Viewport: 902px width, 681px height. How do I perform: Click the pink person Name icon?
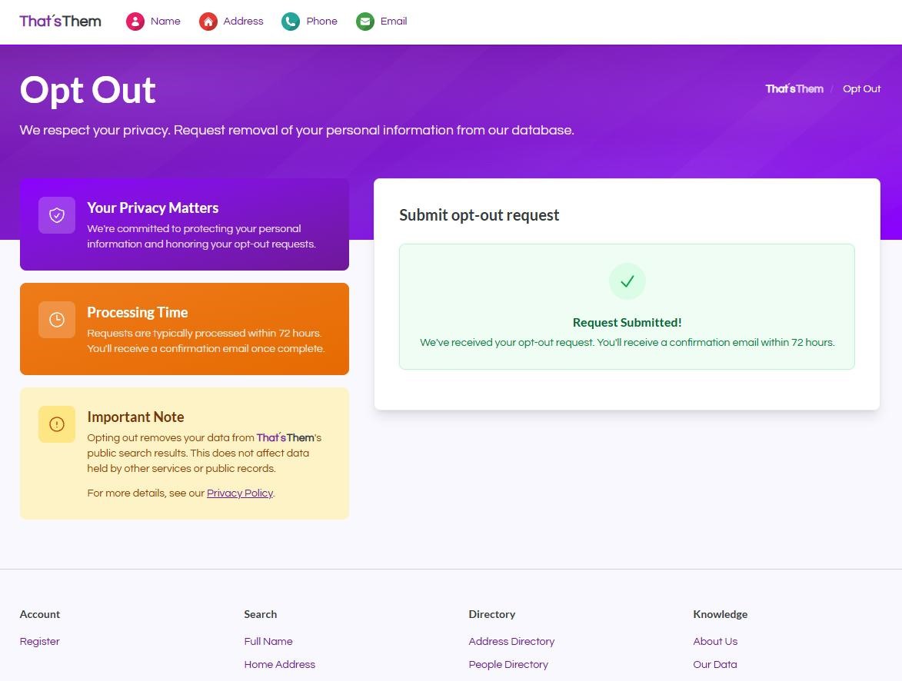click(x=135, y=22)
